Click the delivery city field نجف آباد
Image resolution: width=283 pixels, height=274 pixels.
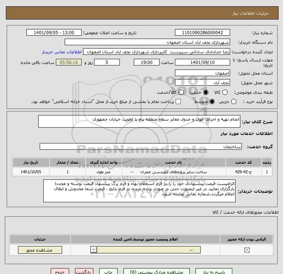tap(202, 82)
